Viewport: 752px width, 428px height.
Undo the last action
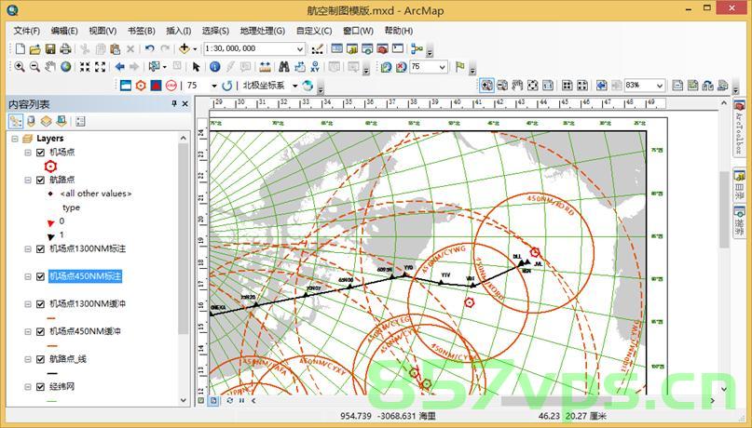click(x=150, y=48)
